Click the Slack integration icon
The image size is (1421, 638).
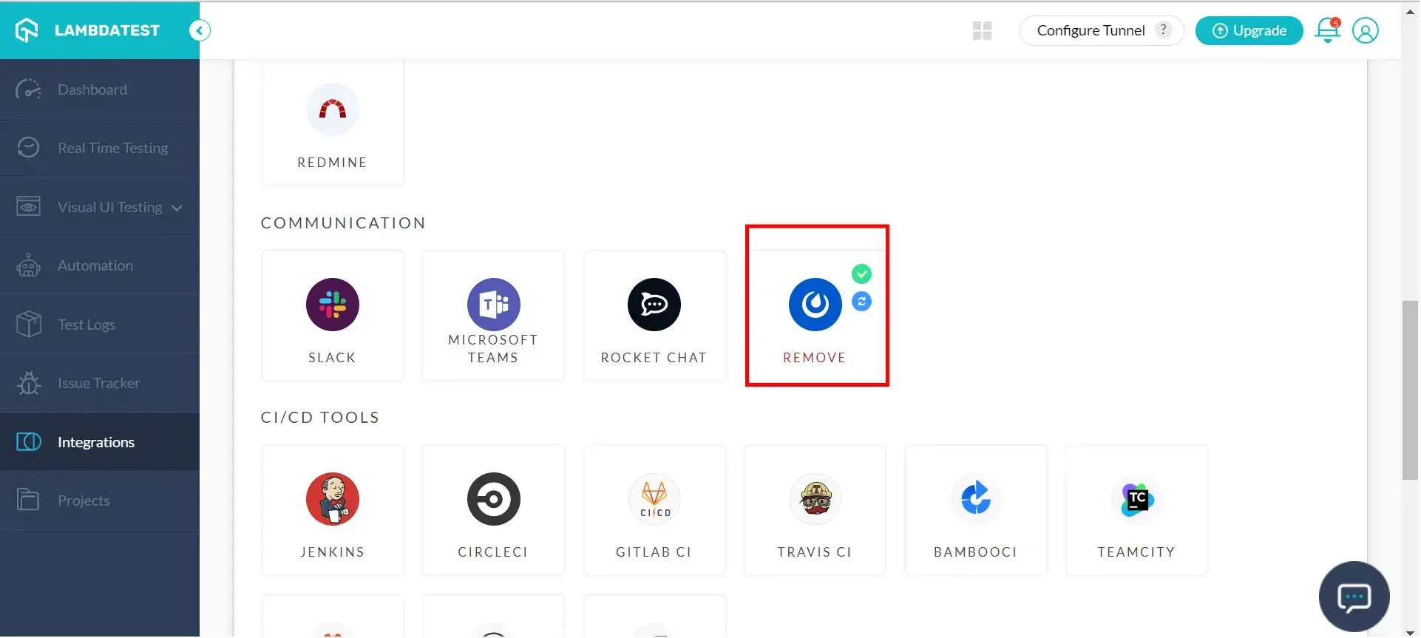pyautogui.click(x=332, y=305)
